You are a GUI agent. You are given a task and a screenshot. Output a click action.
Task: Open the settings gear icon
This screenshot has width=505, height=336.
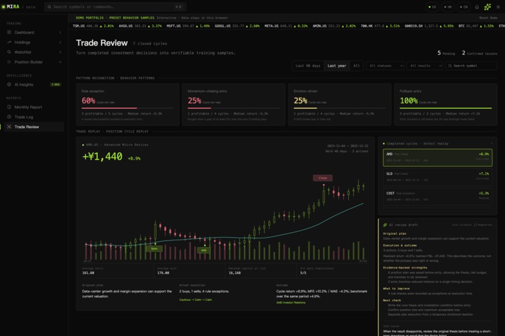[x=498, y=7]
